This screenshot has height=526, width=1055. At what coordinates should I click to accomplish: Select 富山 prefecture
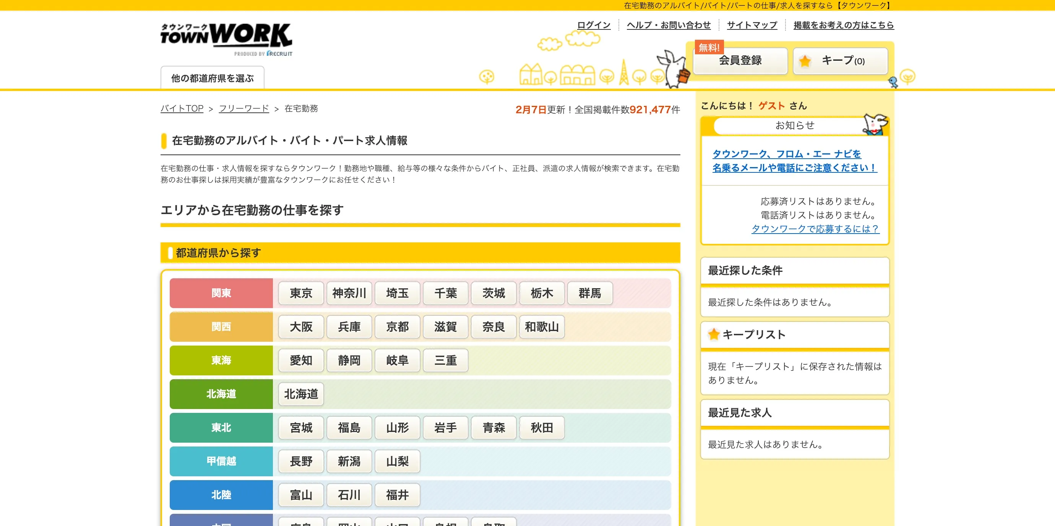(x=301, y=494)
